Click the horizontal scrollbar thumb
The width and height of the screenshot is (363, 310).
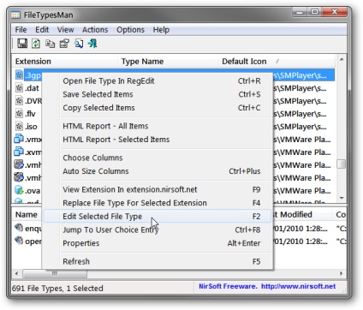(x=55, y=273)
